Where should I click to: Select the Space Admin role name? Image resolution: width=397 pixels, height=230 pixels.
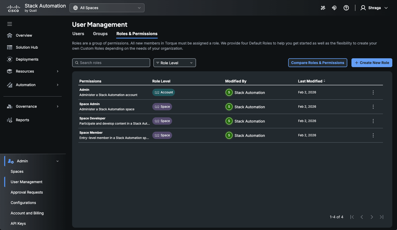(90, 104)
